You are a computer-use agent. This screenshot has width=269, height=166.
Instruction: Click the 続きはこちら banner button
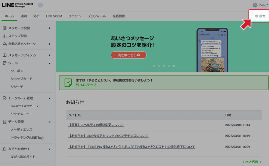129,55
